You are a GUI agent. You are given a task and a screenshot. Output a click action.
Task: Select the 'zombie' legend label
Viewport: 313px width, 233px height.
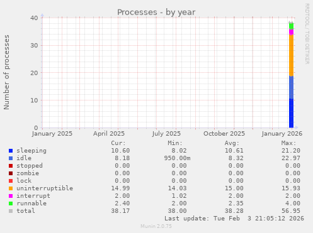pyautogui.click(x=28, y=173)
